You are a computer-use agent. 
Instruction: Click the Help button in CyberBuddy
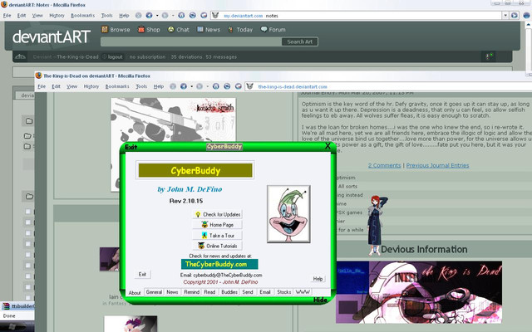pyautogui.click(x=318, y=279)
